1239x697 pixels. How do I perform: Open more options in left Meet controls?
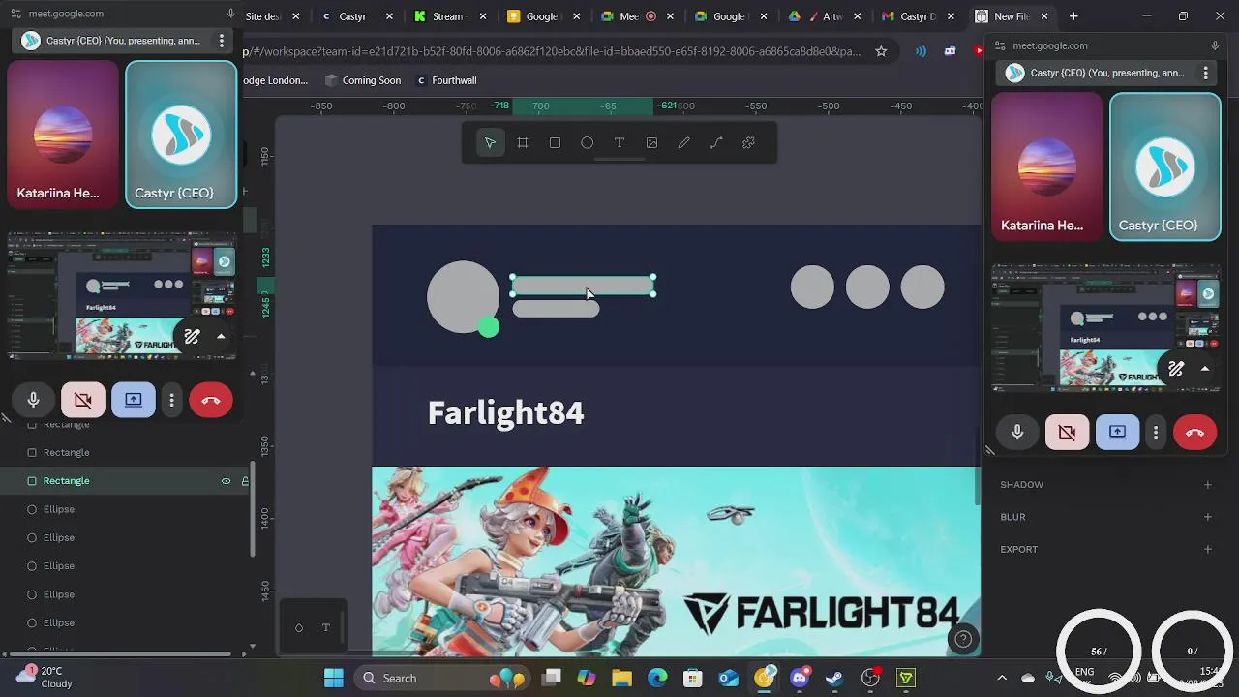[171, 400]
